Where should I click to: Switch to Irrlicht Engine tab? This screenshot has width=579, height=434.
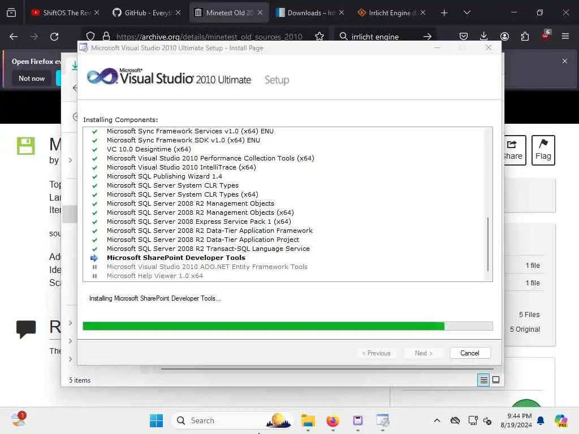pos(392,12)
